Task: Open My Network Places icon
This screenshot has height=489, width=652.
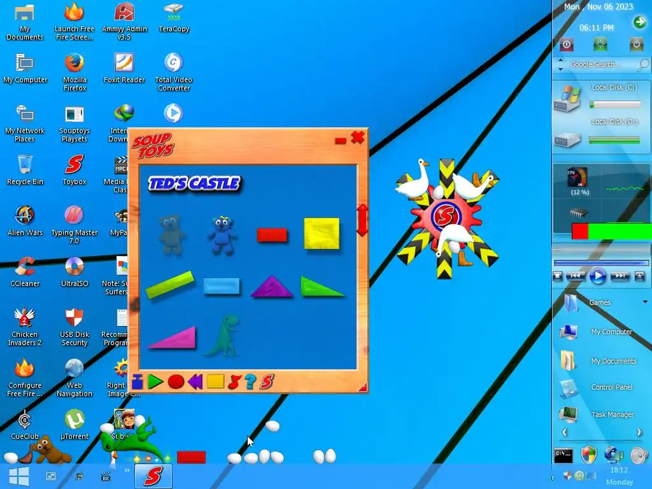Action: coord(25,123)
